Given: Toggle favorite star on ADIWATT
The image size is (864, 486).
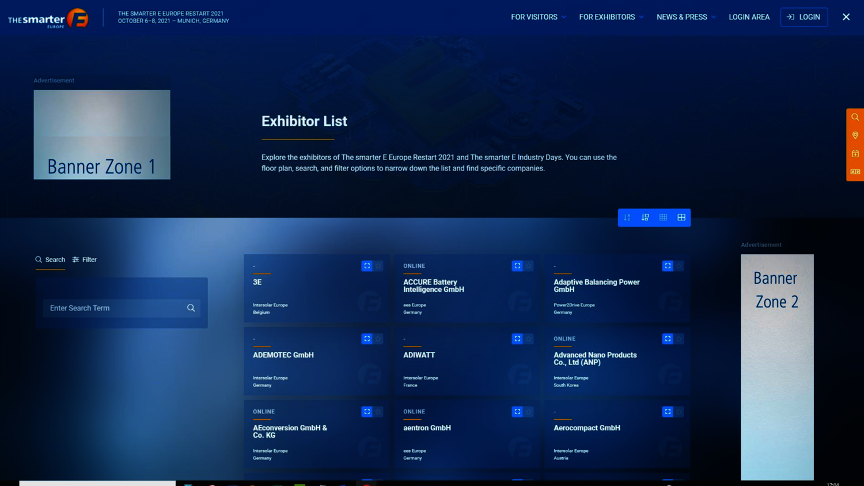Looking at the screenshot, I should click(x=529, y=339).
